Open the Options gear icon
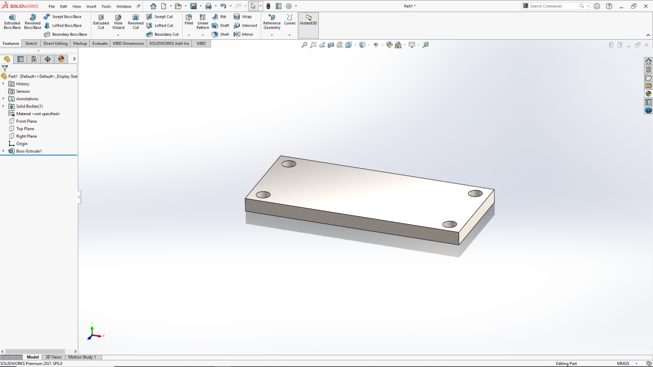 click(x=289, y=6)
